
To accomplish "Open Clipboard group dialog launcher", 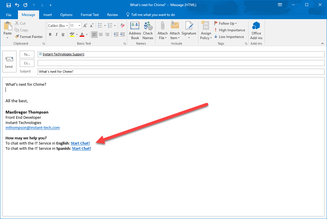I will pyautogui.click(x=43, y=43).
